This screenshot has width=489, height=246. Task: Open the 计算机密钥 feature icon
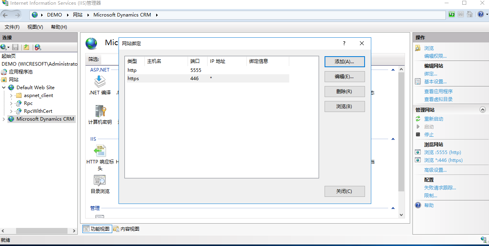tap(100, 111)
